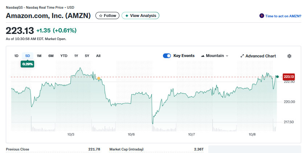This screenshot has height=153, width=307.
Task: Select the 1M time range
Action: pos(39,56)
